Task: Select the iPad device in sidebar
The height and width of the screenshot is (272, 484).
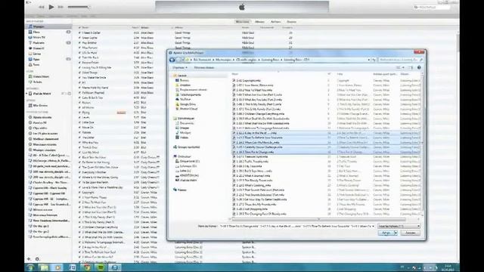Action: point(42,94)
